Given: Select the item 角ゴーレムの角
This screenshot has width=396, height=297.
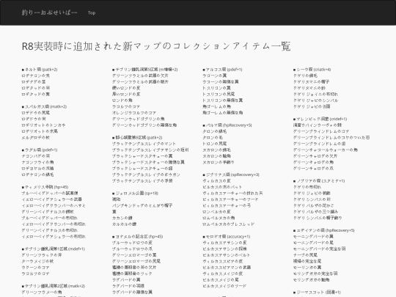Looking at the screenshot, I should click(216, 106).
